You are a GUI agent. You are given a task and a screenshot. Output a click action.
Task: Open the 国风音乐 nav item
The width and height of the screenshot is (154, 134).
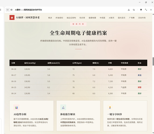coord(122,18)
